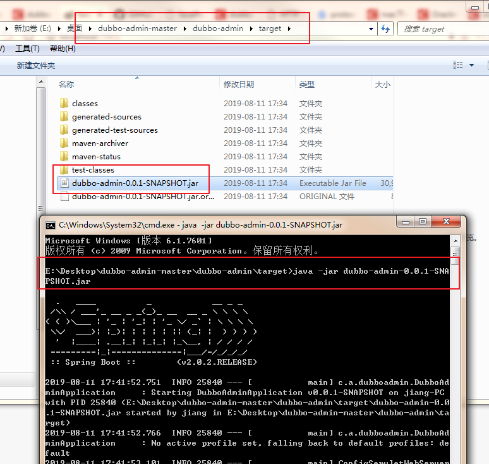This screenshot has height=464, width=489.
Task: Change the Explorer view layout icon
Action: tap(457, 65)
